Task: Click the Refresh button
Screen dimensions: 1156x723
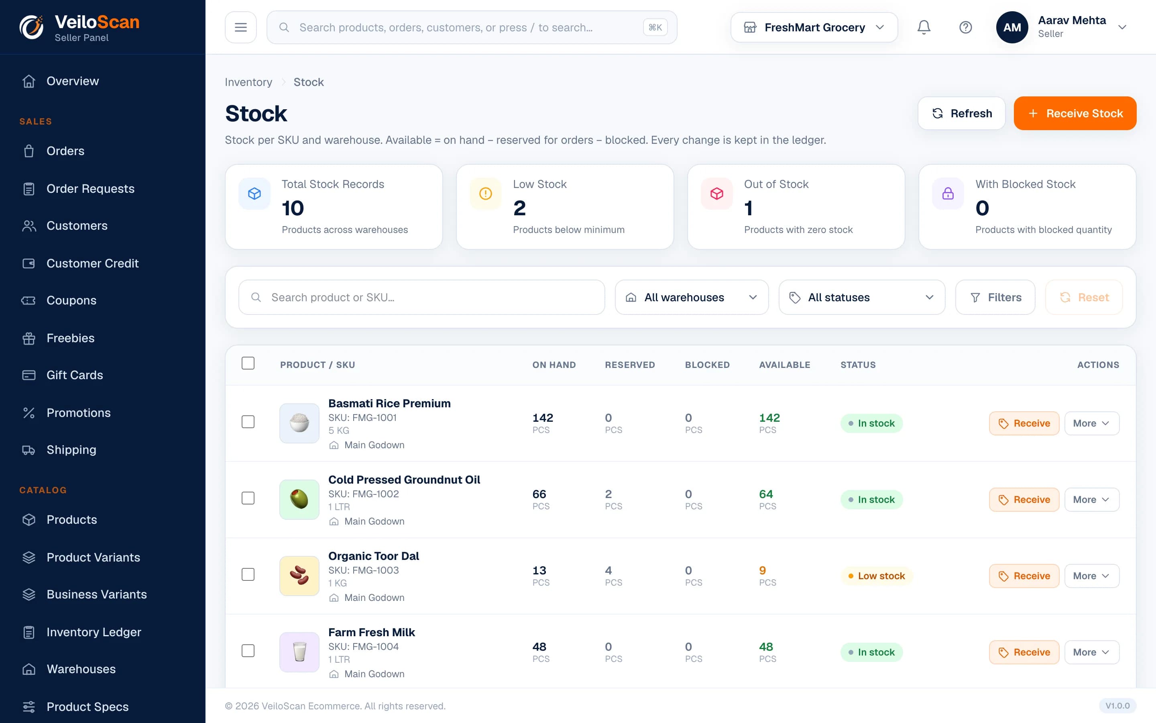Action: (x=961, y=113)
